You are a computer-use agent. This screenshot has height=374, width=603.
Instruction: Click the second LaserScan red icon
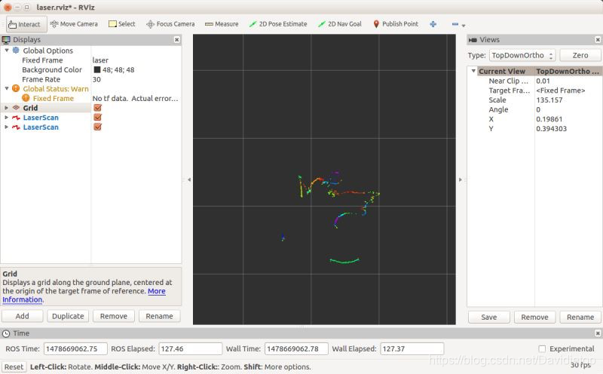(x=16, y=127)
